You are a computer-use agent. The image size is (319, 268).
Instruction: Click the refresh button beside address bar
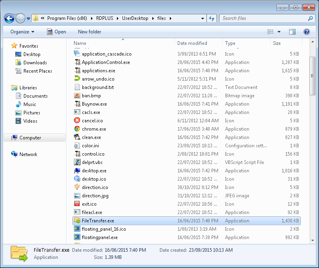coord(212,18)
